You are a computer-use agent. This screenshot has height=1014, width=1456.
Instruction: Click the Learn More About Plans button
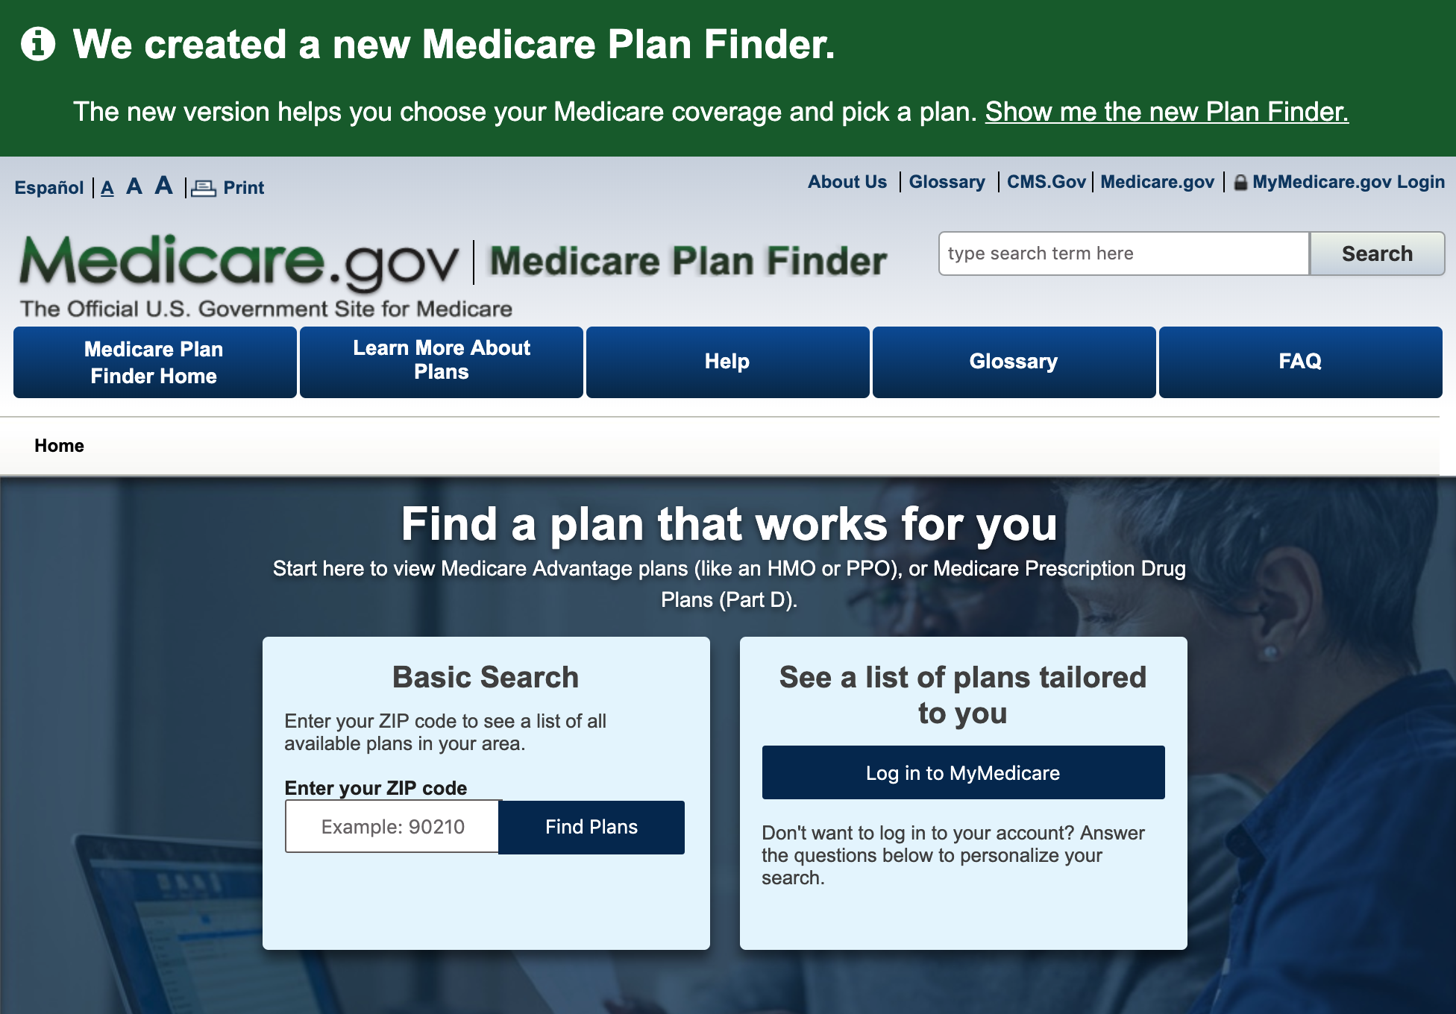(x=442, y=360)
